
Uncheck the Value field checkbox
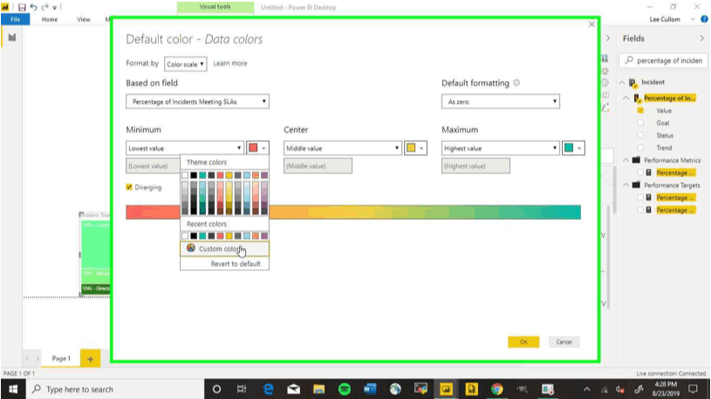pos(640,111)
